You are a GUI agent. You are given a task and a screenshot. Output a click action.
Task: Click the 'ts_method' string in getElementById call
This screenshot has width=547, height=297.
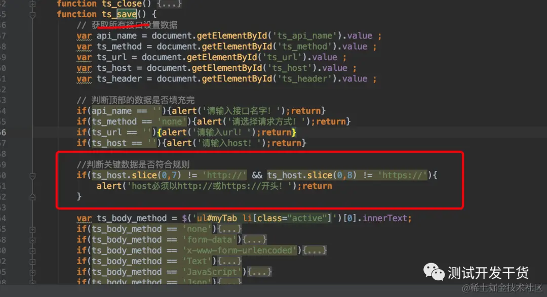(304, 47)
